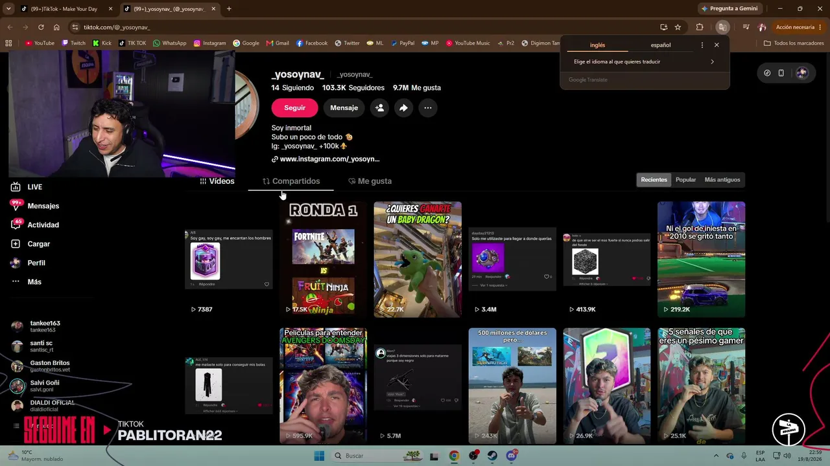The width and height of the screenshot is (830, 466).
Task: Open the YouTube Music bookmark
Action: coord(467,43)
